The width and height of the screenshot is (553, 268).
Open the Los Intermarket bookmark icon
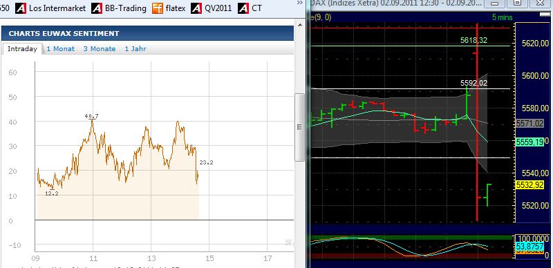click(21, 8)
